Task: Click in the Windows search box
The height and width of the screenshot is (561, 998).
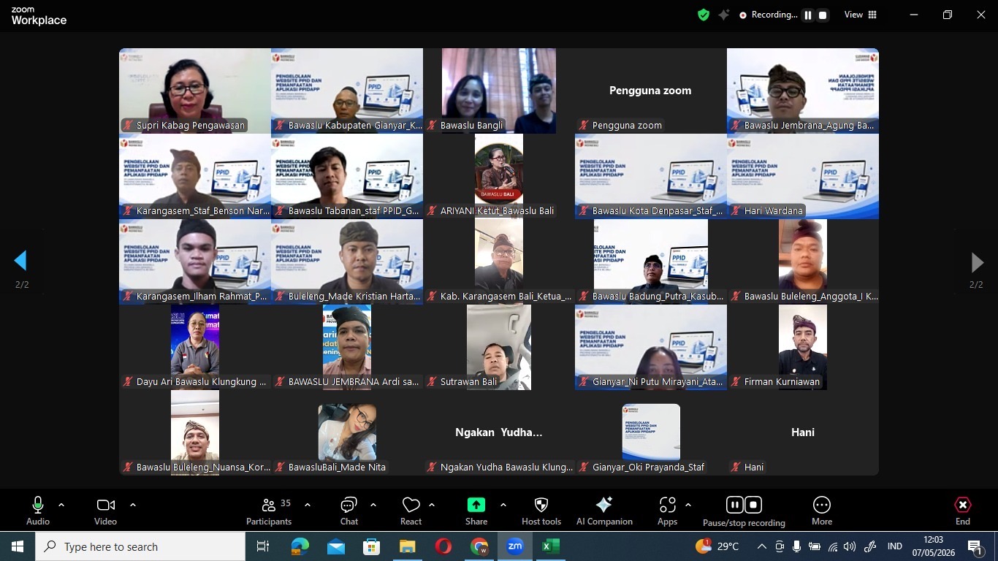Action: [140, 546]
